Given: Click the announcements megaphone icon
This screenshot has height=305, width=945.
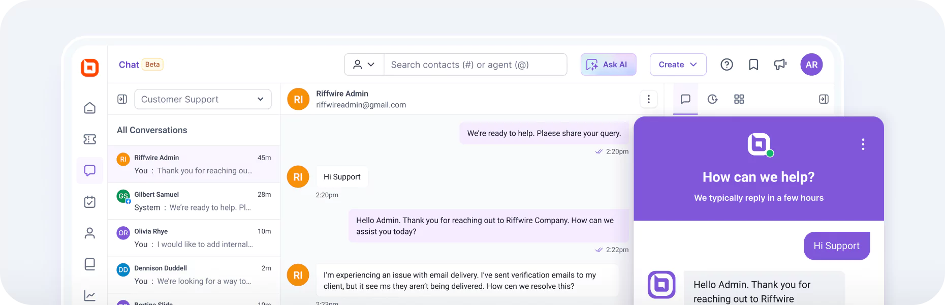Looking at the screenshot, I should pos(780,65).
